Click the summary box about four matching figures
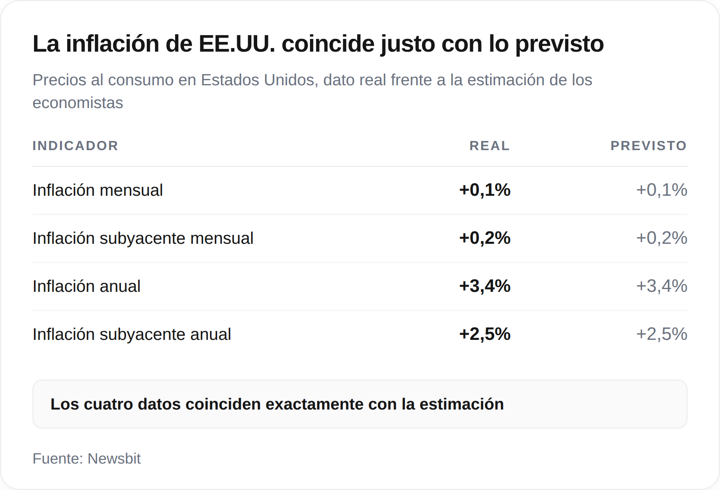The height and width of the screenshot is (490, 720). point(360,404)
